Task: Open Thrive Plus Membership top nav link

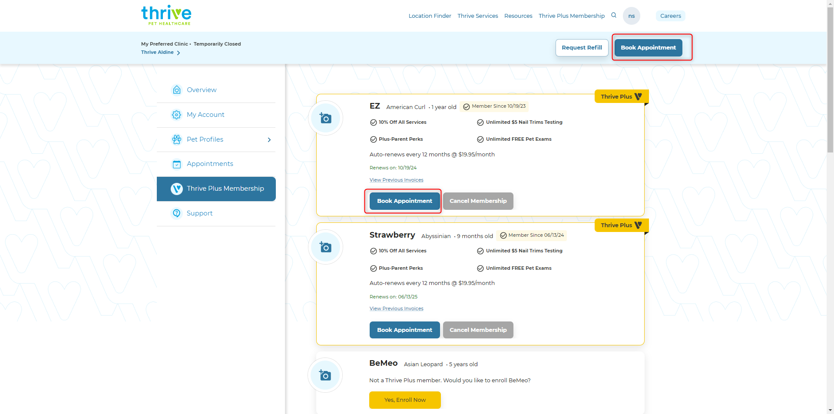Action: tap(571, 16)
